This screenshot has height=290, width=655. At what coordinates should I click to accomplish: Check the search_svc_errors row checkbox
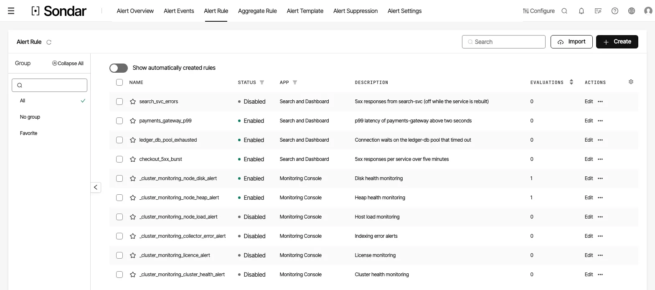point(119,102)
